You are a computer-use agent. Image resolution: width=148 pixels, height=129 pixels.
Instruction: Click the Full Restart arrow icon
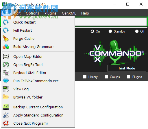point(6,30)
